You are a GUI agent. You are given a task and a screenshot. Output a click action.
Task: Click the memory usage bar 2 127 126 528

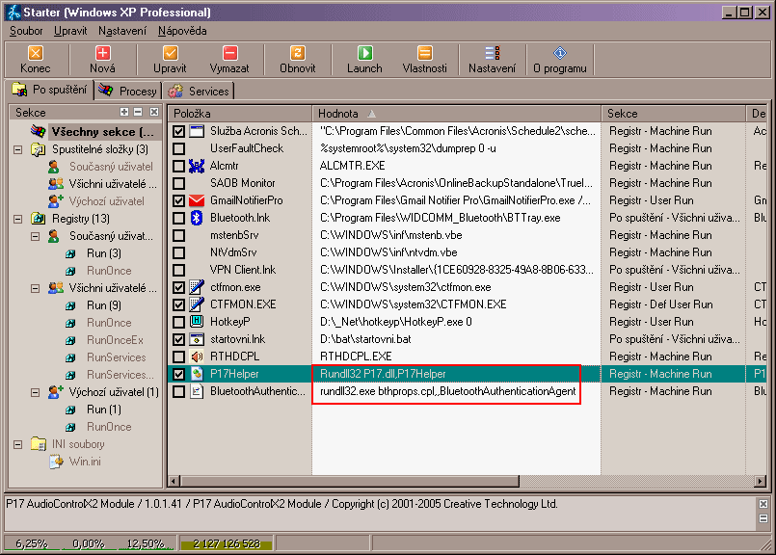point(227,543)
